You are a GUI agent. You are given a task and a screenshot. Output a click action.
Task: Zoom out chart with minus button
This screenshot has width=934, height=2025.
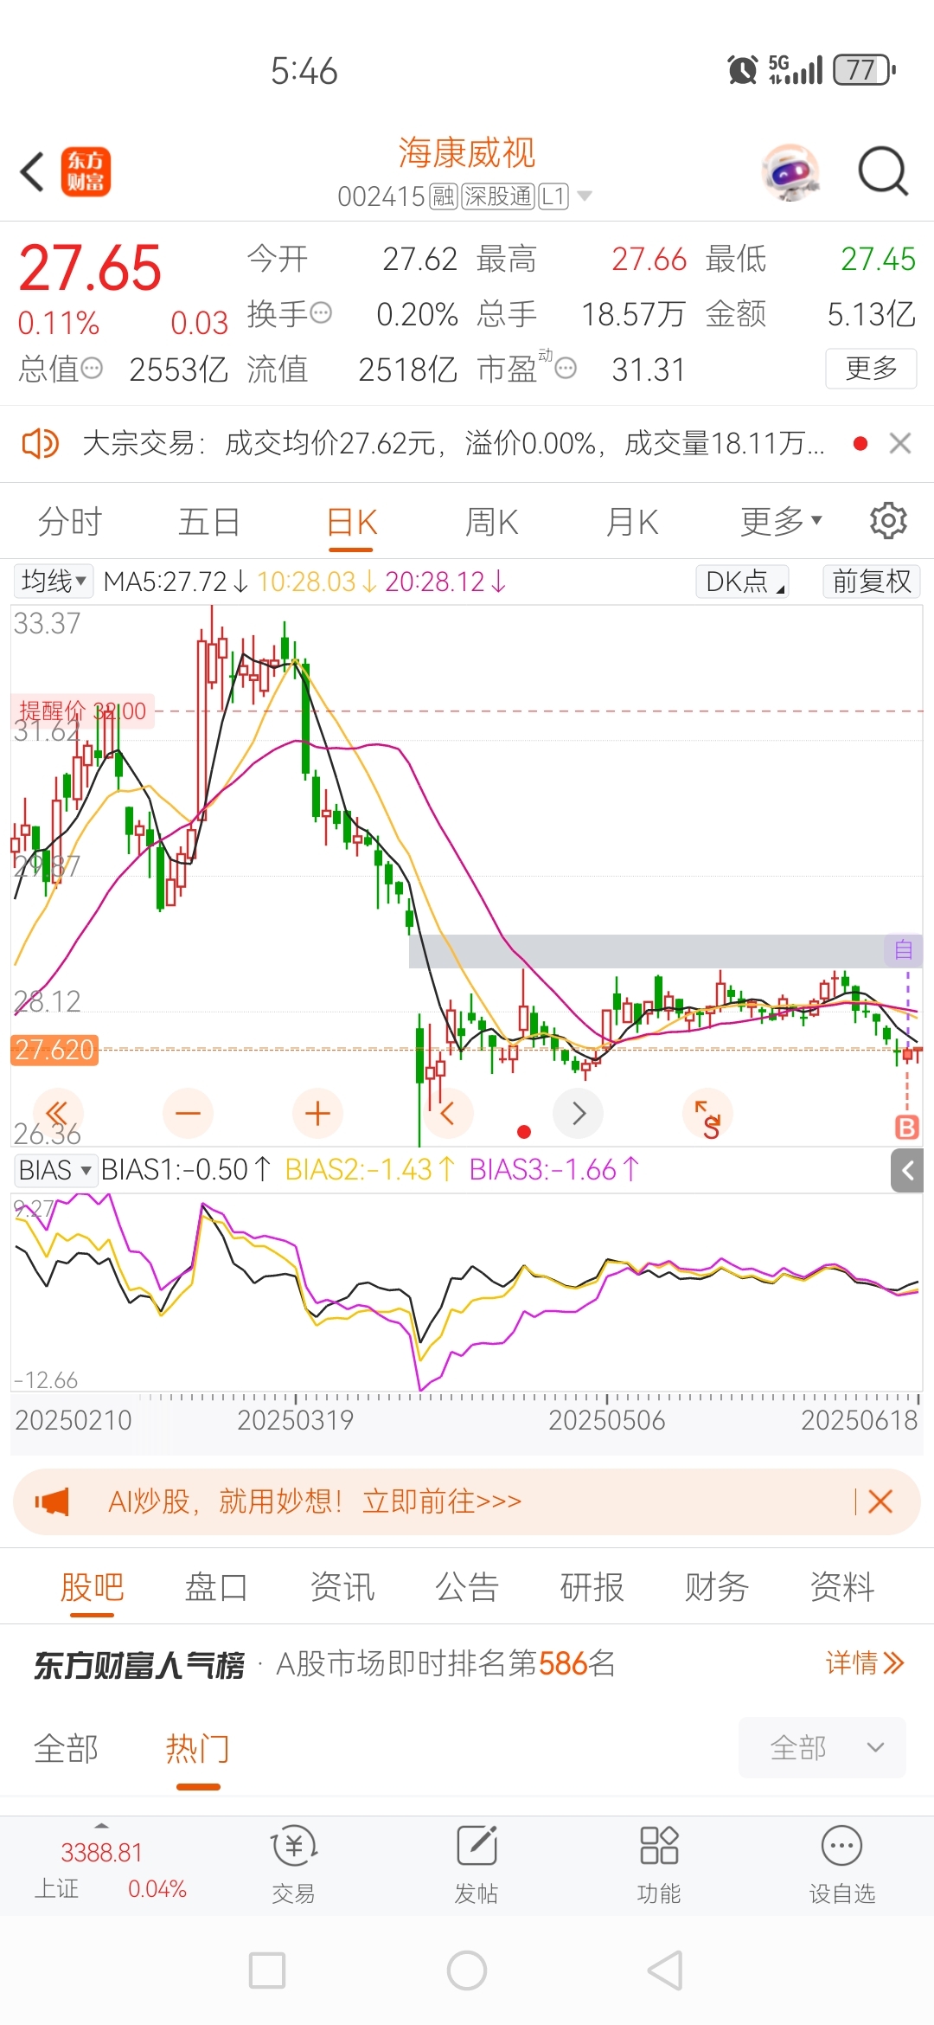pyautogui.click(x=188, y=1113)
